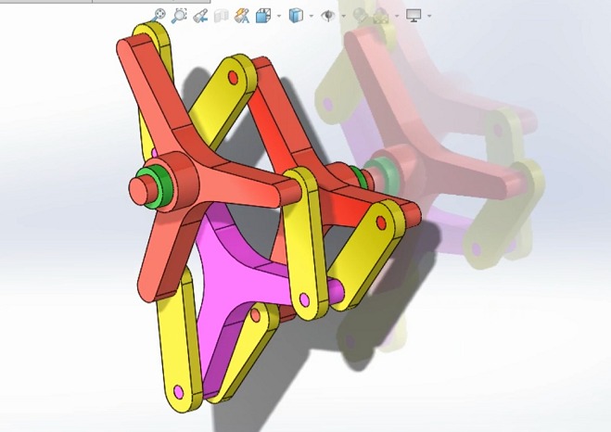Choose the Display Style icon
Screen dimensions: 611x432
pyautogui.click(x=296, y=16)
